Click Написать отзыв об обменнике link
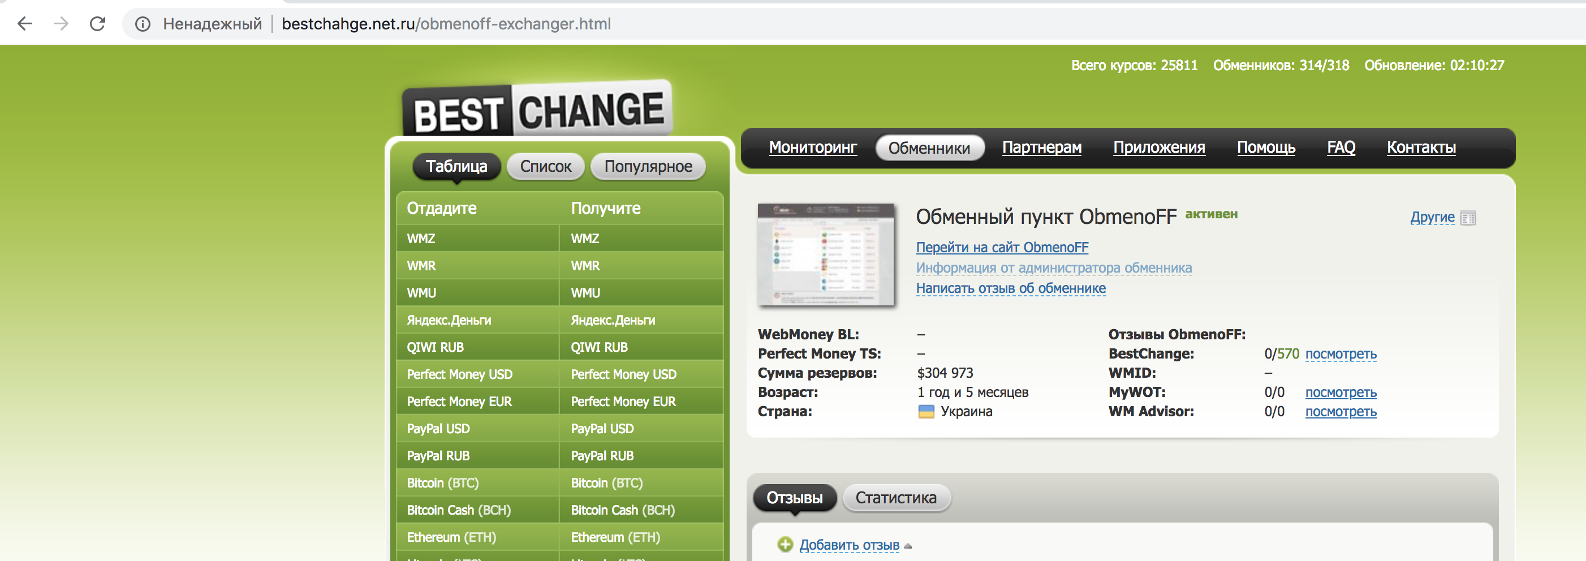The image size is (1586, 561). point(1010,288)
